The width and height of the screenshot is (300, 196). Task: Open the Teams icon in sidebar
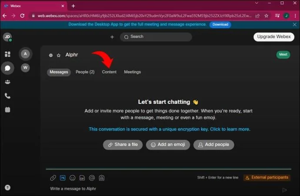coord(7,82)
